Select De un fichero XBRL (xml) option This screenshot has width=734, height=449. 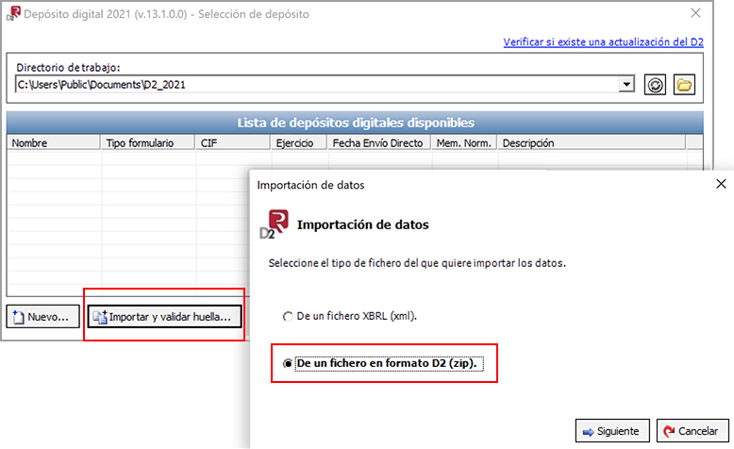click(x=350, y=316)
